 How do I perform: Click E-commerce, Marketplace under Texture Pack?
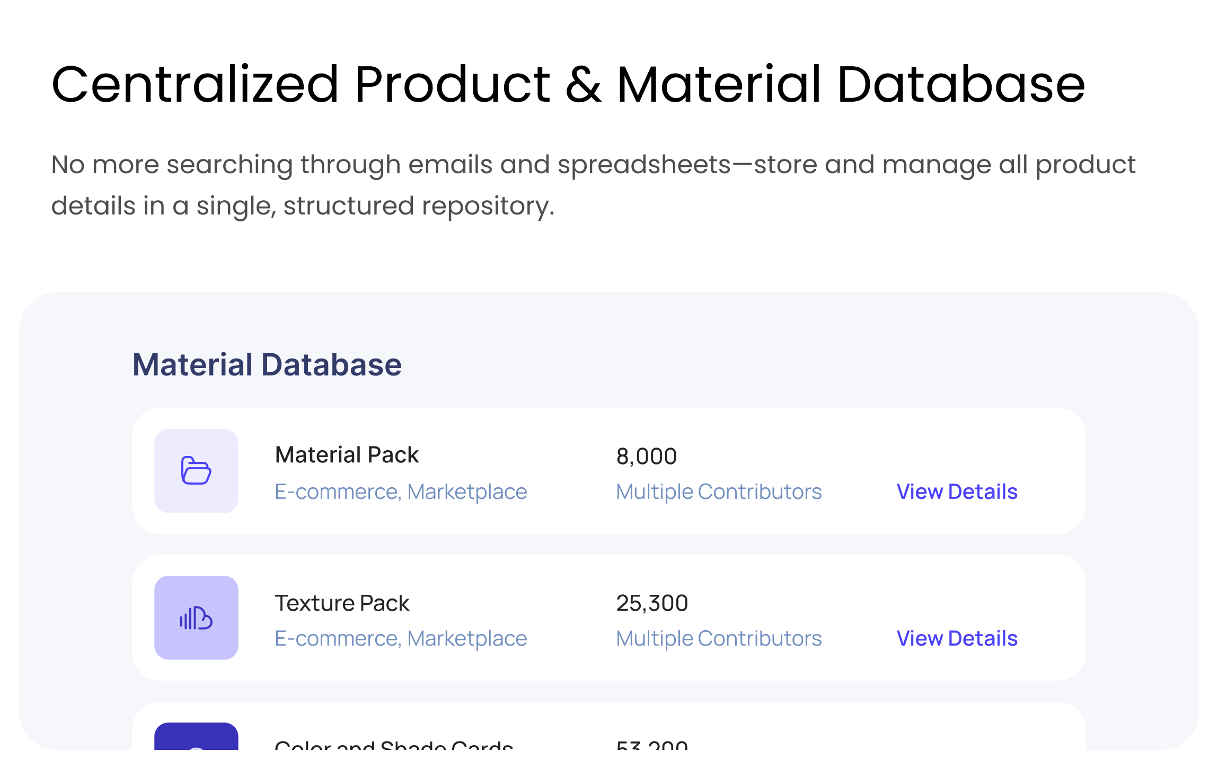click(x=401, y=639)
